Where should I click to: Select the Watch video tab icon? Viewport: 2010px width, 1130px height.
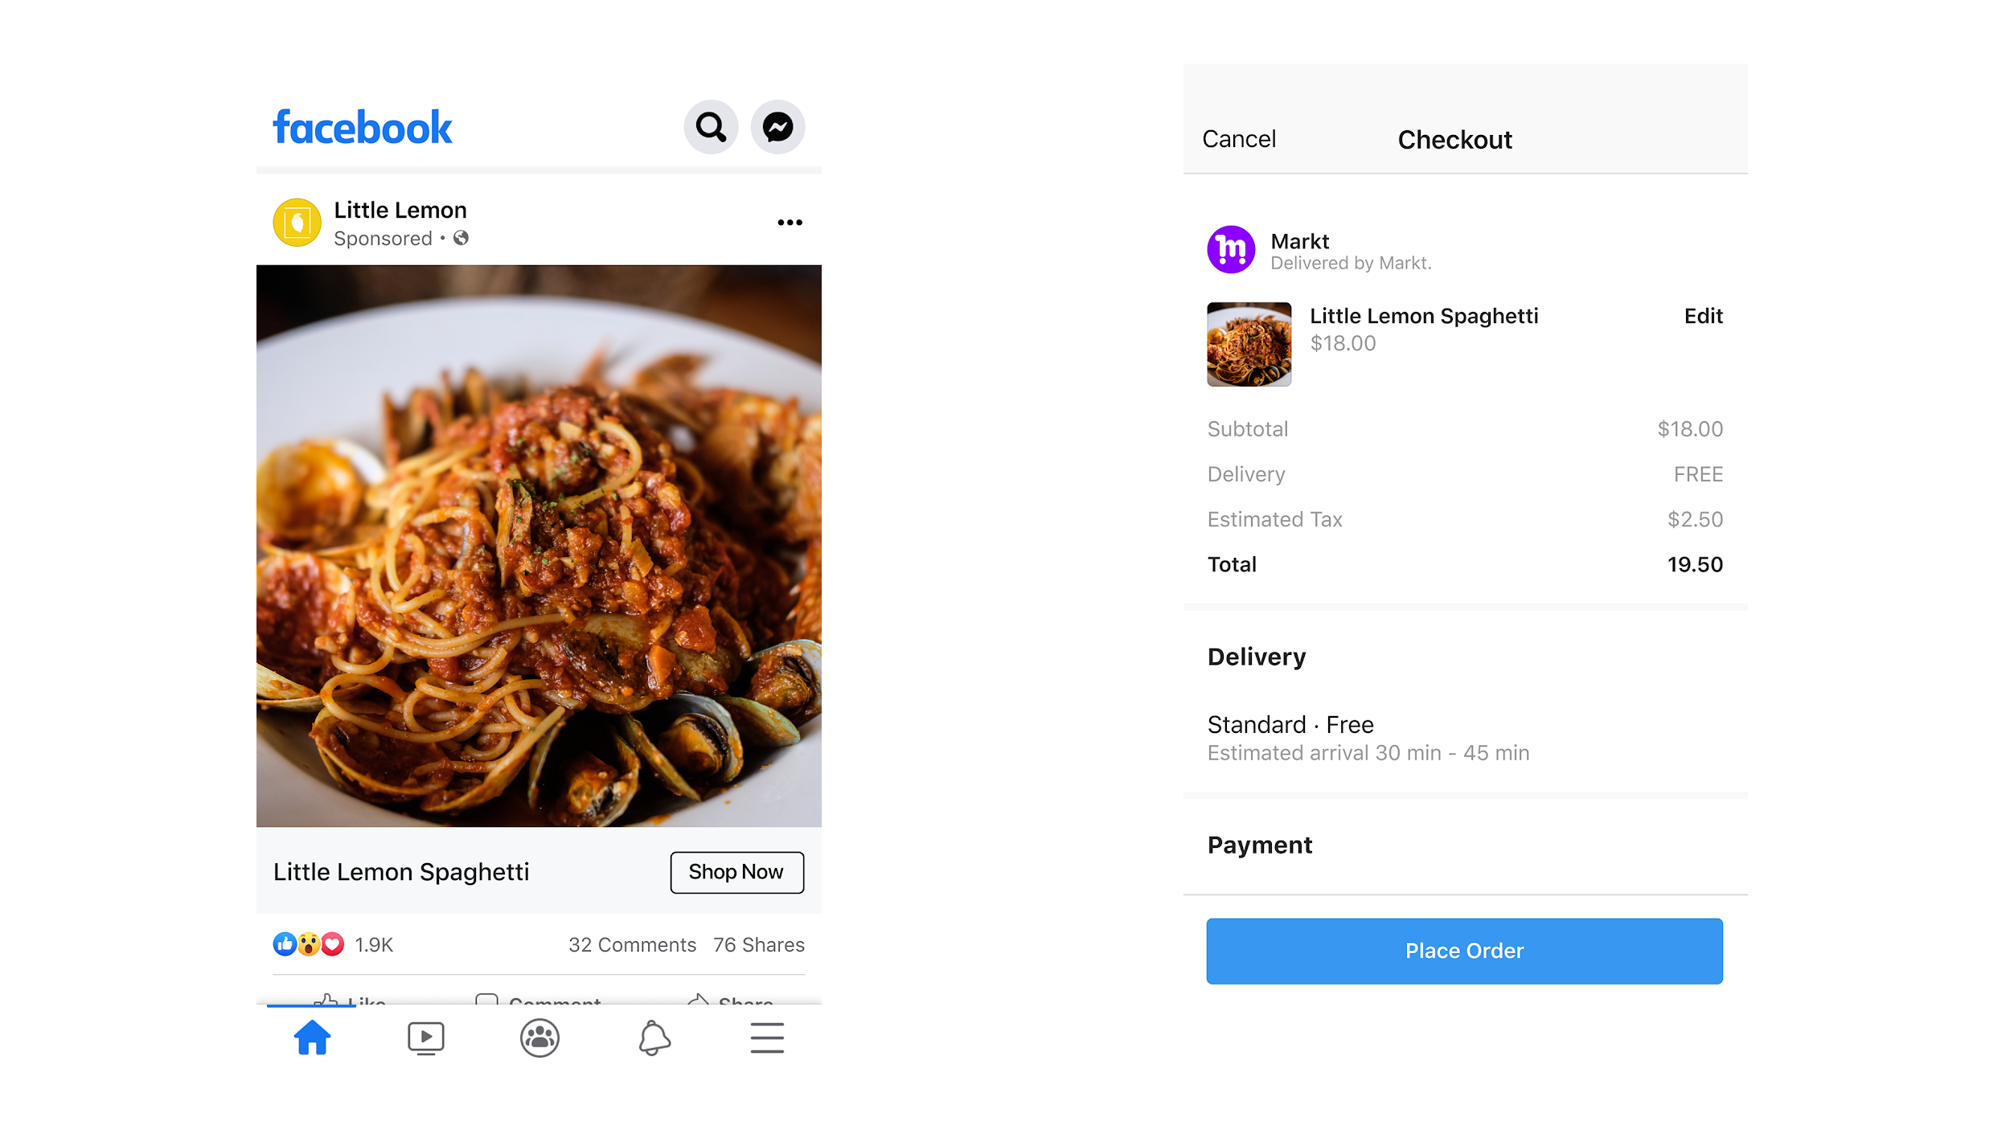click(x=425, y=1038)
